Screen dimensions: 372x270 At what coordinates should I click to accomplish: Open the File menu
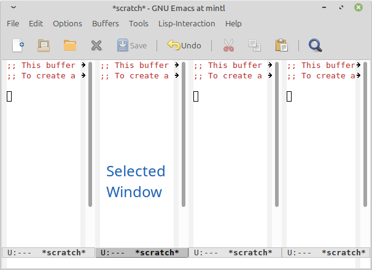pyautogui.click(x=13, y=23)
